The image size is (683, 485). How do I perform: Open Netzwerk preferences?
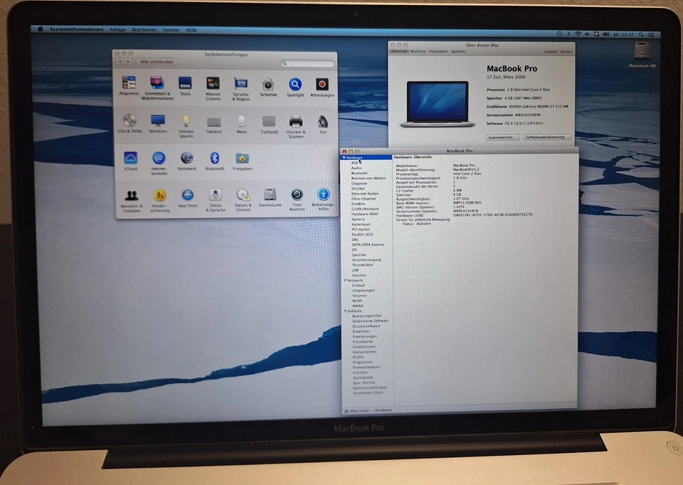(x=186, y=159)
